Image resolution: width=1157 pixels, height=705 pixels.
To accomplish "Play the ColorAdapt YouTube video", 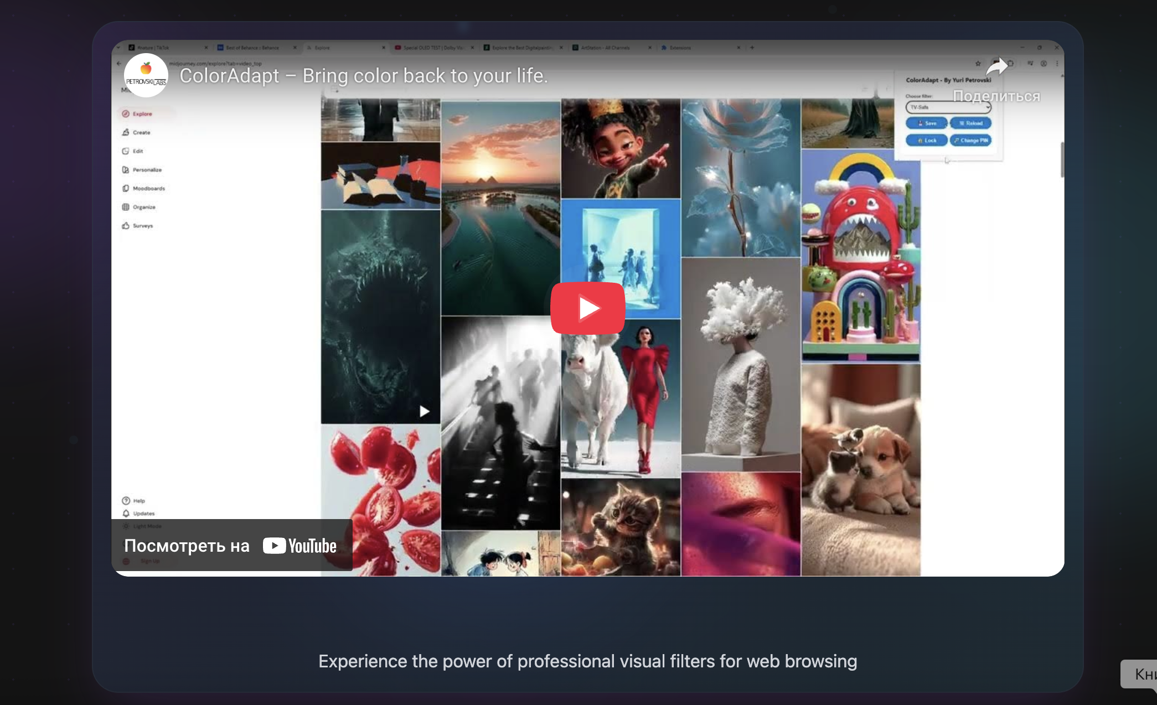I will [587, 308].
